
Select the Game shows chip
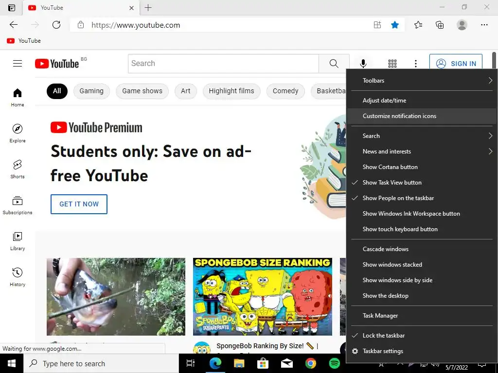coord(142,91)
